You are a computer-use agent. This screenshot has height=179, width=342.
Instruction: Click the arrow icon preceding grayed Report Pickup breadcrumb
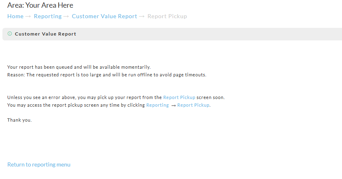(x=142, y=17)
